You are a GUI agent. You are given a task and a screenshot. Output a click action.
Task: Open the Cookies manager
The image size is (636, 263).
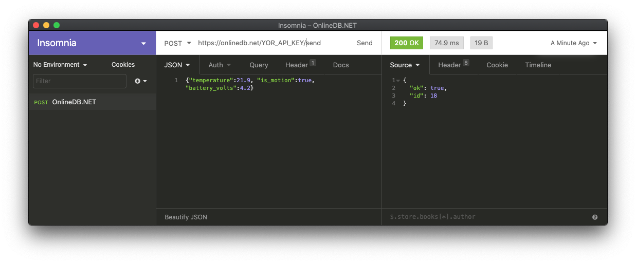click(123, 65)
